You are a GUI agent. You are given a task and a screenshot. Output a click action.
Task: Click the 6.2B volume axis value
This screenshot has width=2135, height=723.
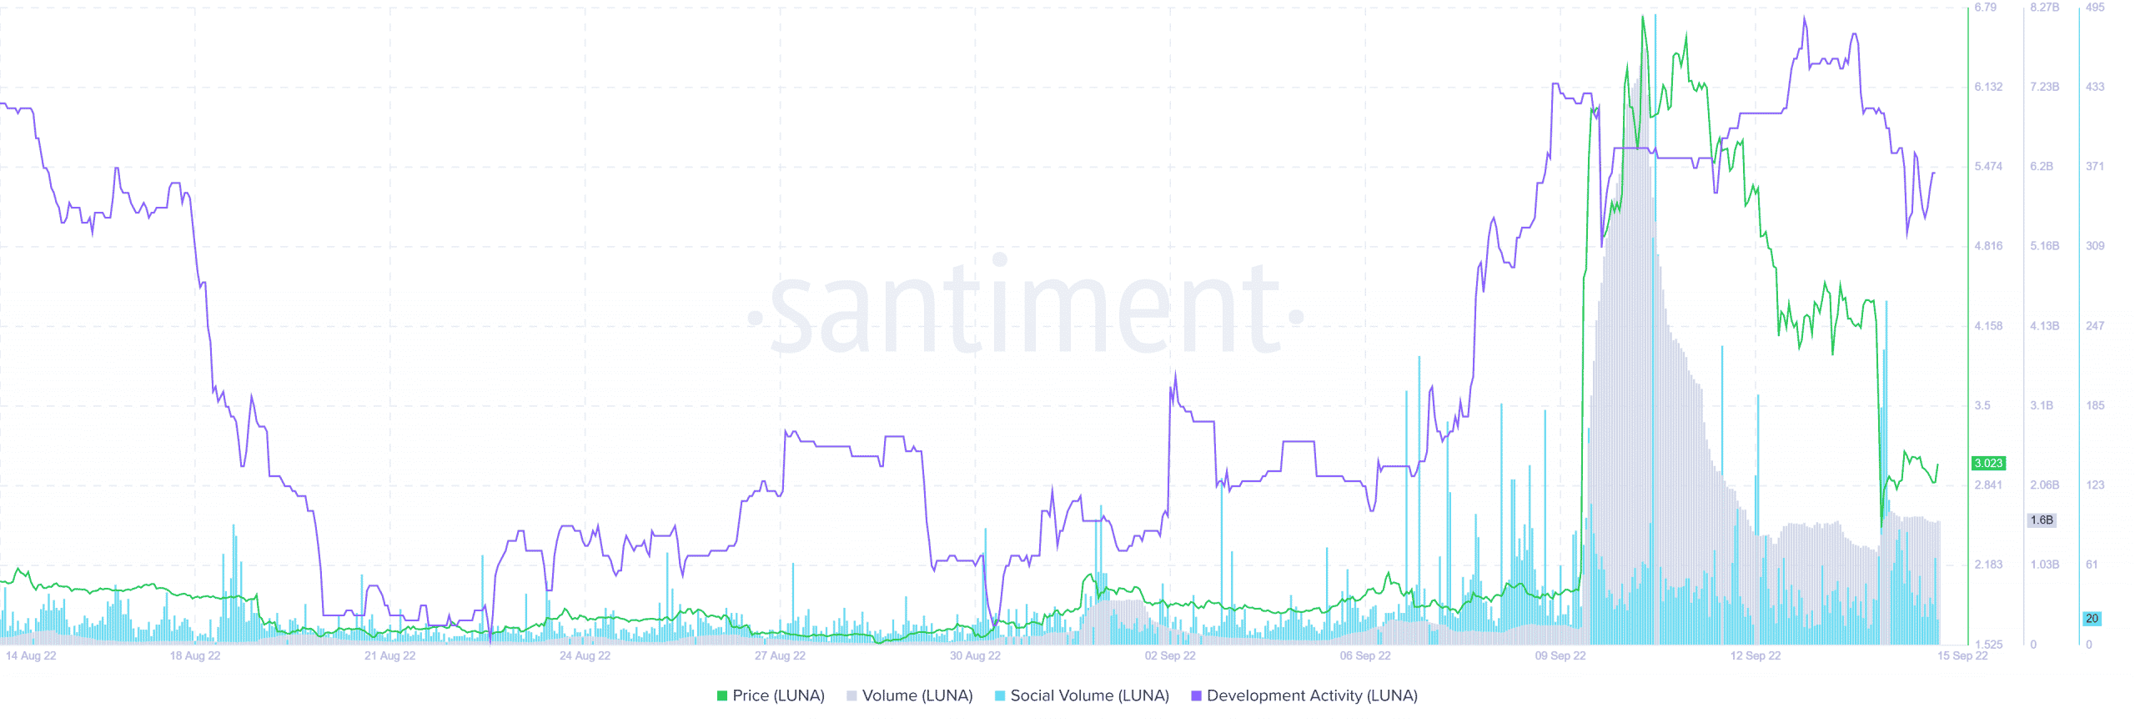point(2042,166)
